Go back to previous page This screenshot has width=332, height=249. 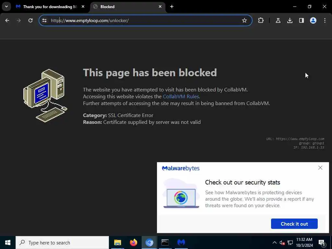(x=7, y=20)
